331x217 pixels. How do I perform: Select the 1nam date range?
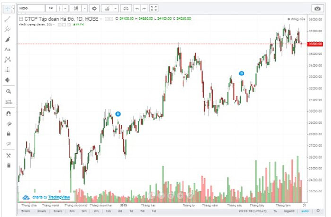(x=58, y=211)
